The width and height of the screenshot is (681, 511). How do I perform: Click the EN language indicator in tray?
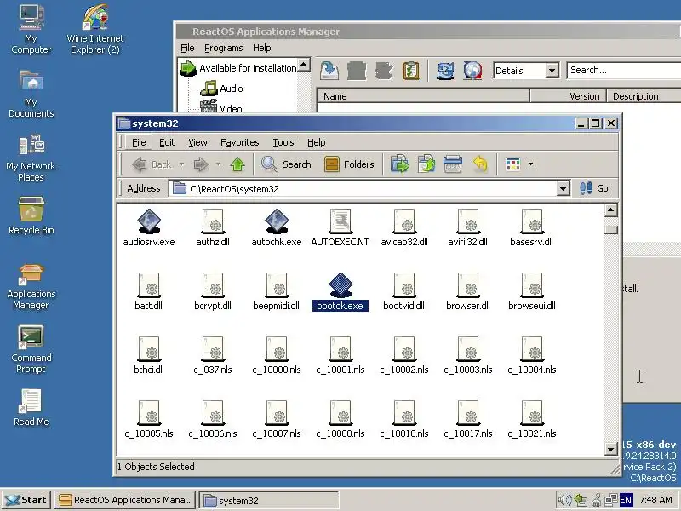tap(626, 500)
